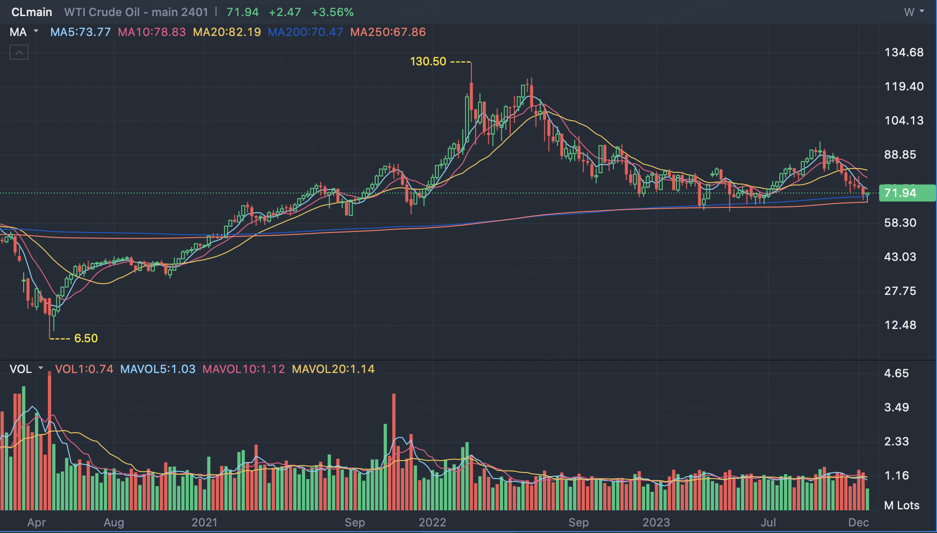Click the 88.85 level on the price axis
The image size is (937, 533).
tap(900, 155)
